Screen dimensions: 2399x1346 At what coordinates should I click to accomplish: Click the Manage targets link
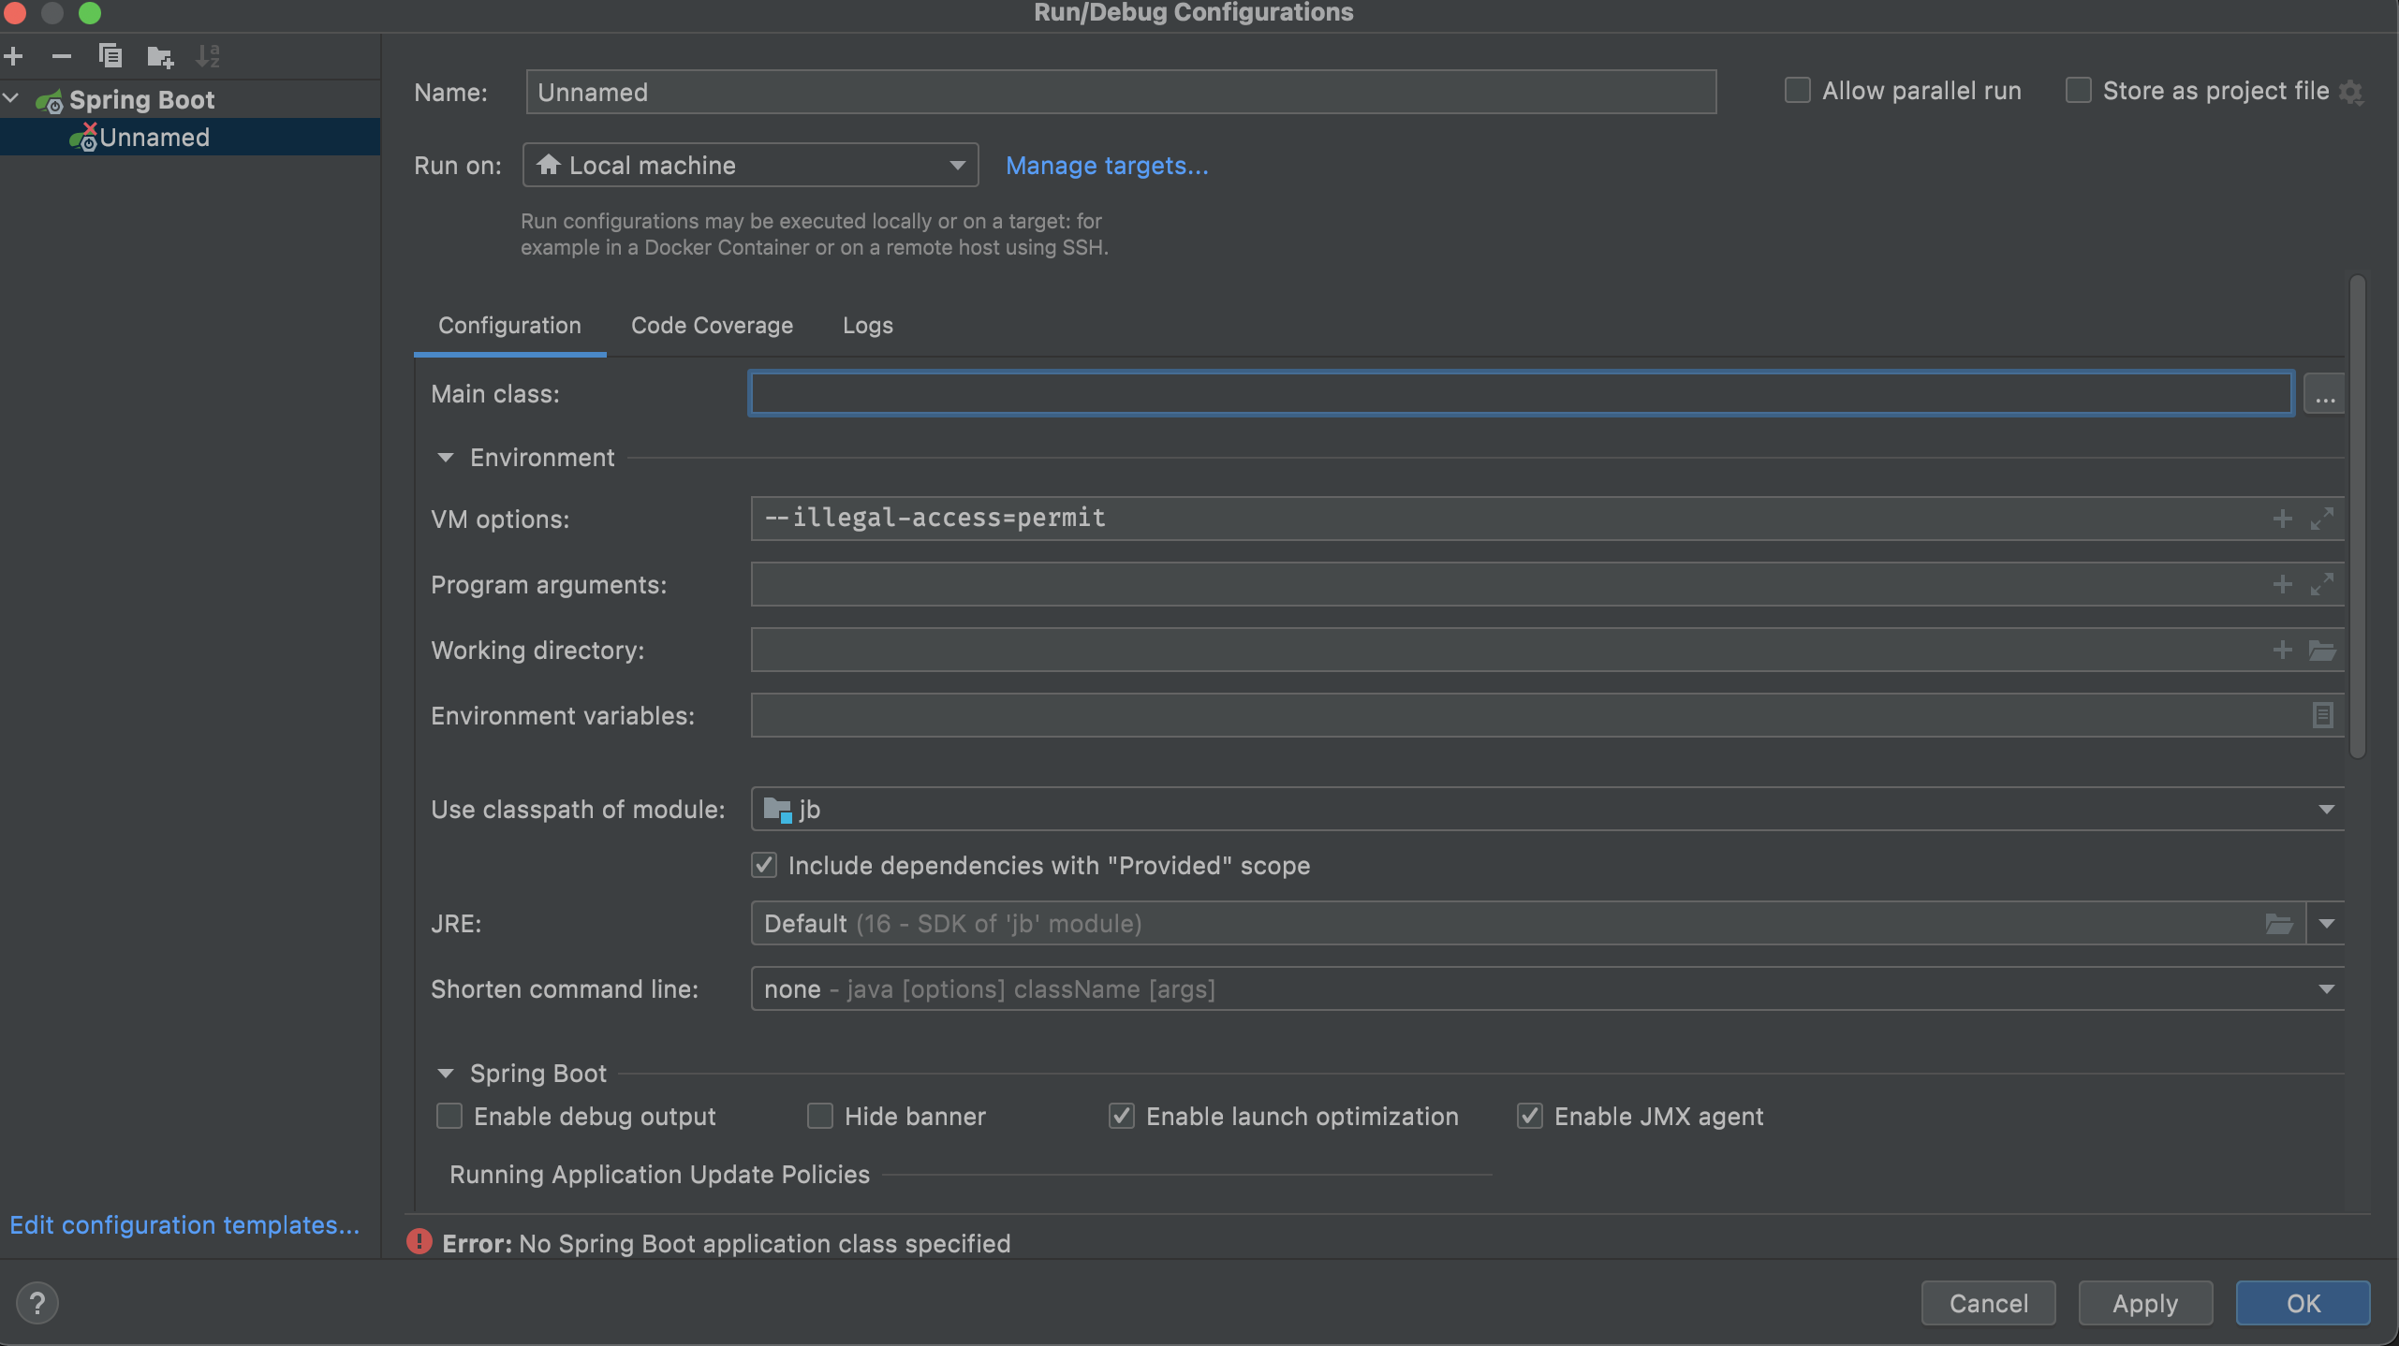[1107, 166]
